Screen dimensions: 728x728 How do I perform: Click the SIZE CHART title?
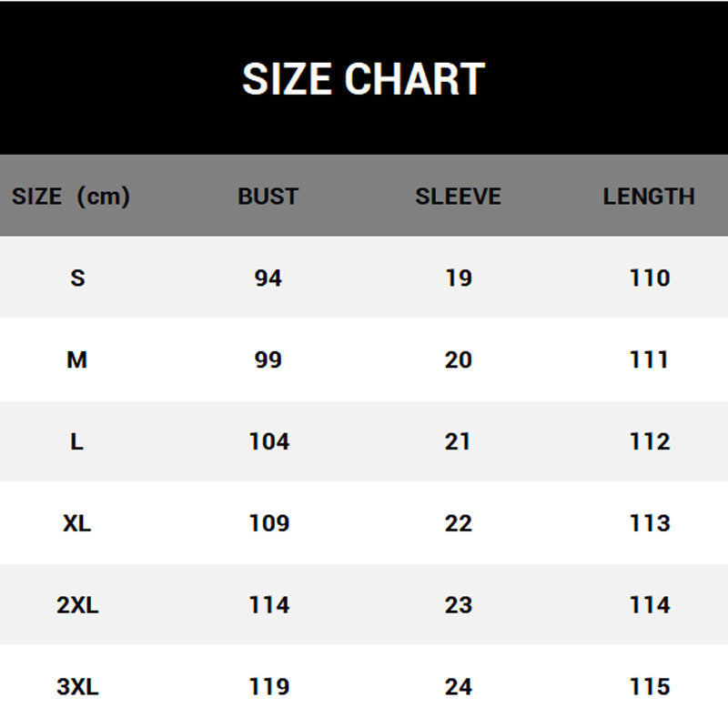(363, 79)
